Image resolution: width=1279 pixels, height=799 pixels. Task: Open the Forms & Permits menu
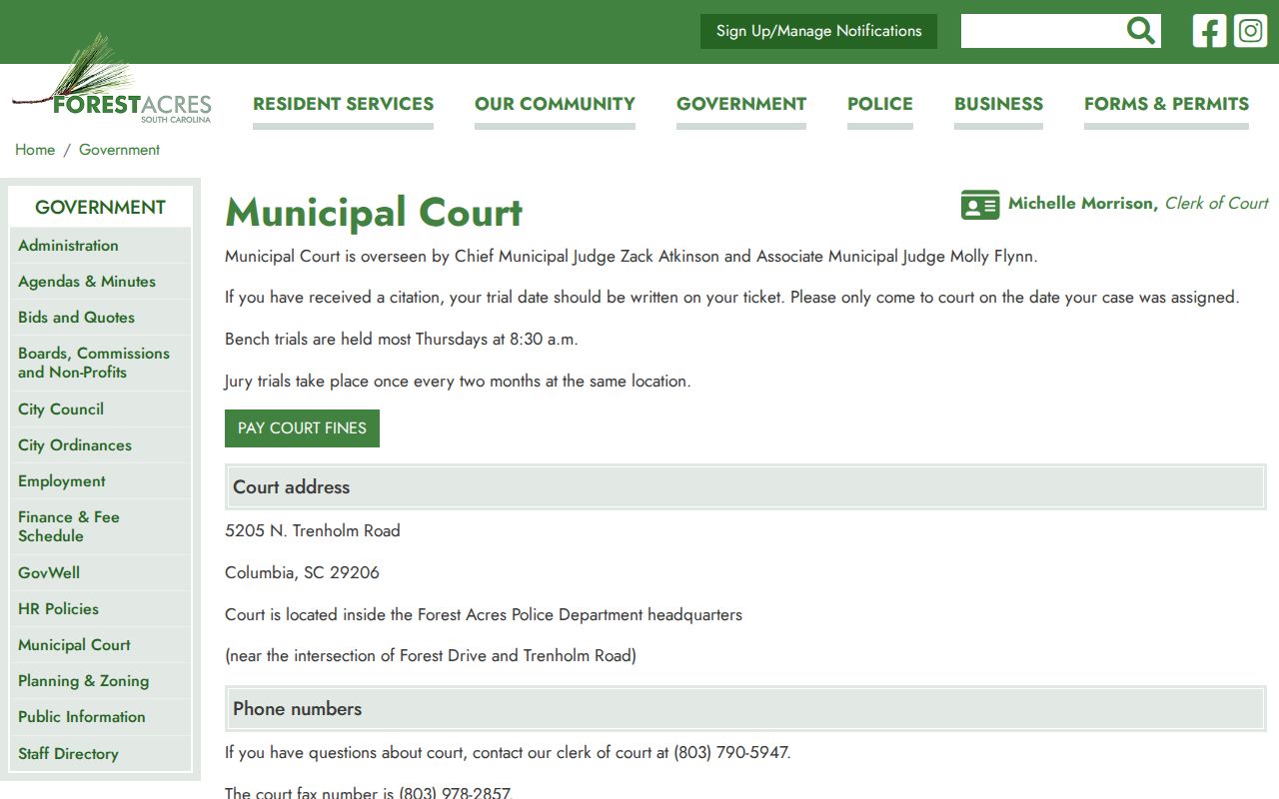(x=1166, y=104)
